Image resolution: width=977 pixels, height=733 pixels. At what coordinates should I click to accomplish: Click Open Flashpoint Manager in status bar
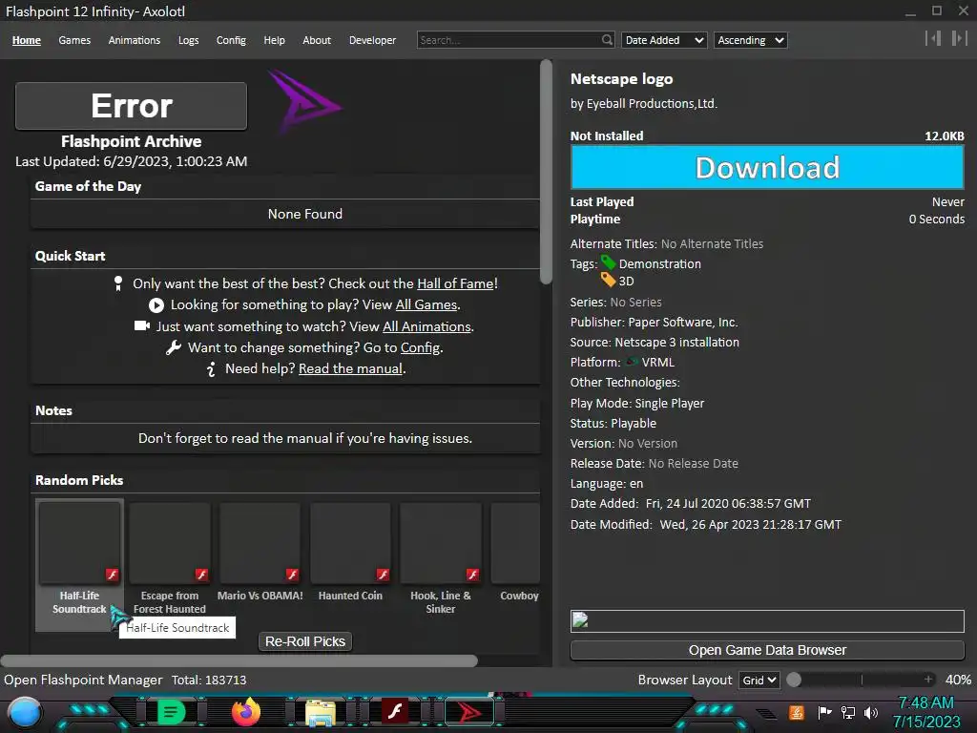tap(83, 680)
